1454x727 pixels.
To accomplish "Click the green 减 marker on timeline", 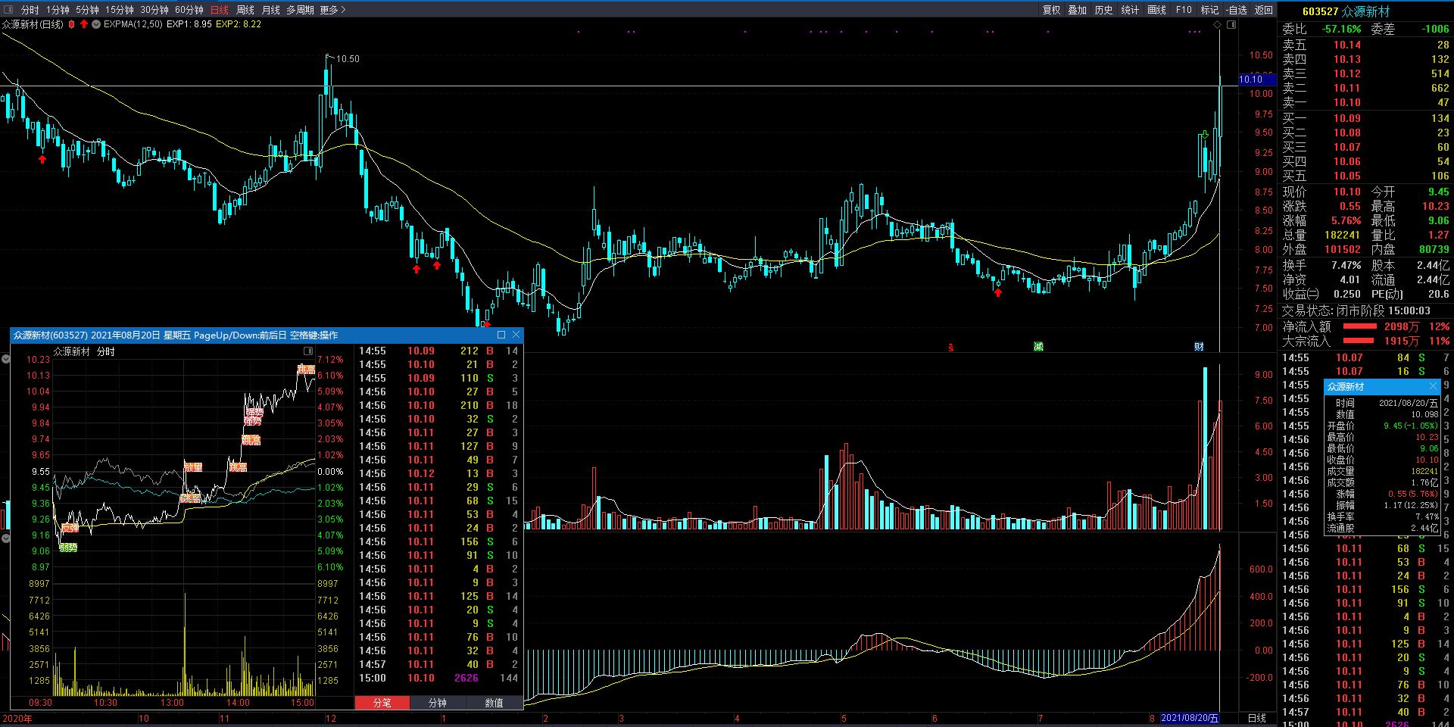I will click(1038, 346).
